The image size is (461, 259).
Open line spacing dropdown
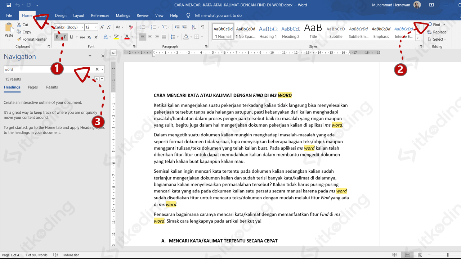[175, 37]
